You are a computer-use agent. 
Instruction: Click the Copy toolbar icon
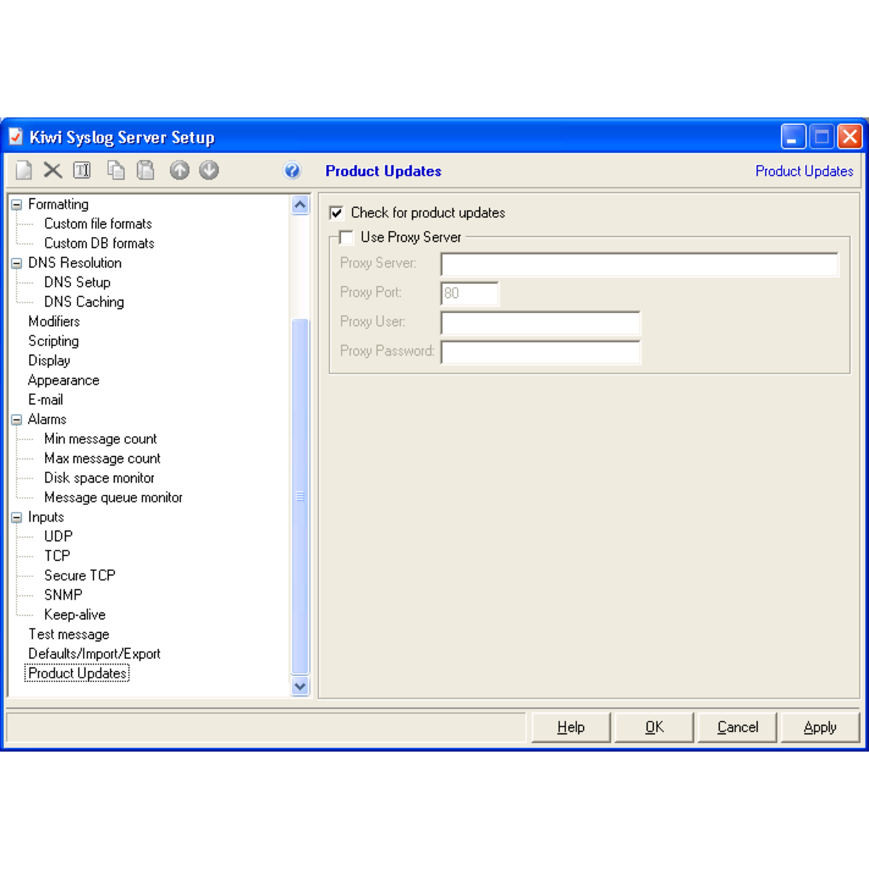point(116,170)
